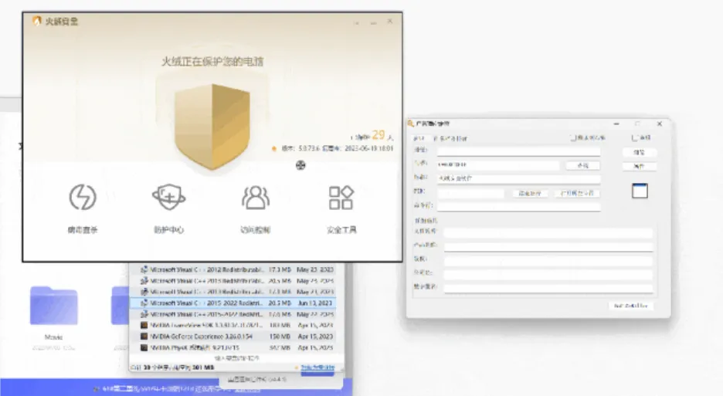Open the Huorong main menu icon beside minimize
Screen dimensions: 723x396
[x=356, y=22]
